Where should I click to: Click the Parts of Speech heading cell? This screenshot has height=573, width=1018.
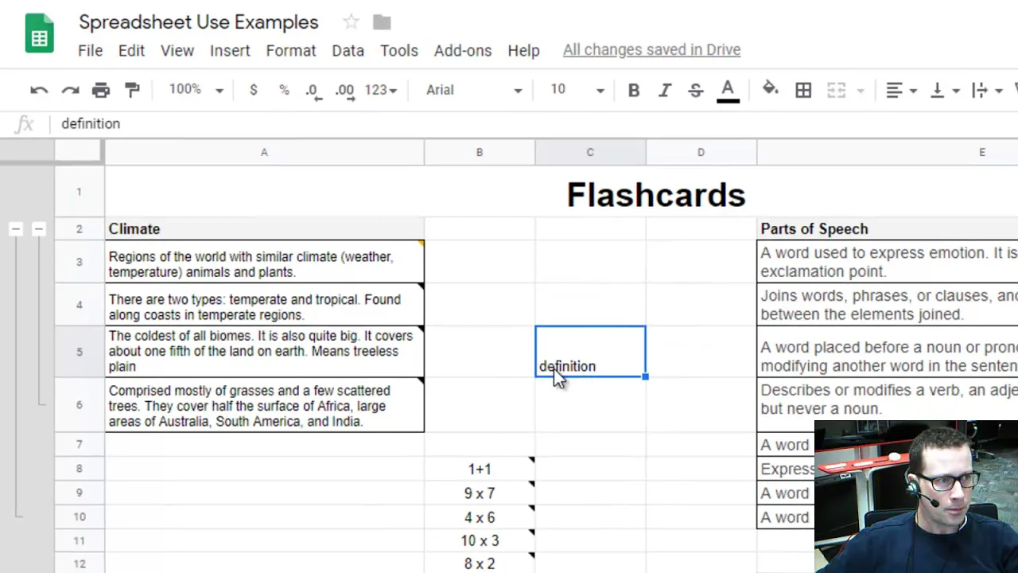(888, 228)
